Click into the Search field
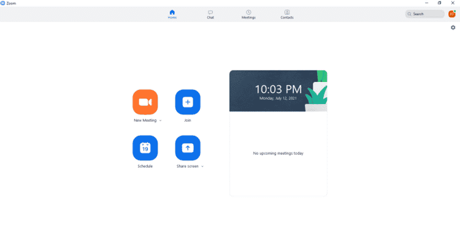 pyautogui.click(x=427, y=13)
